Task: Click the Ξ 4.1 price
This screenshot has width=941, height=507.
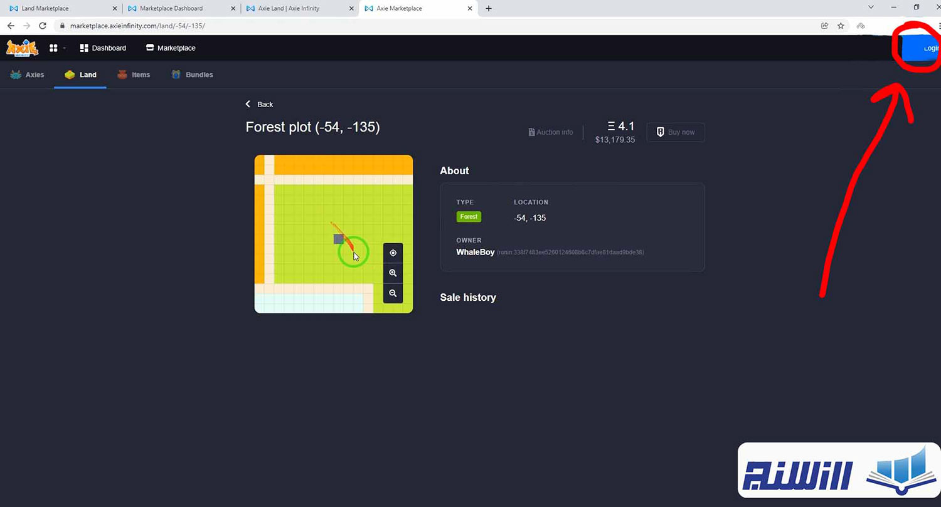Action: click(621, 127)
